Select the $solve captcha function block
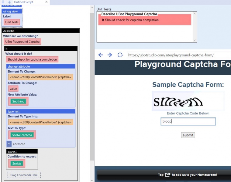Image resolution: width=231 pixels, height=182 pixels. coord(22,135)
